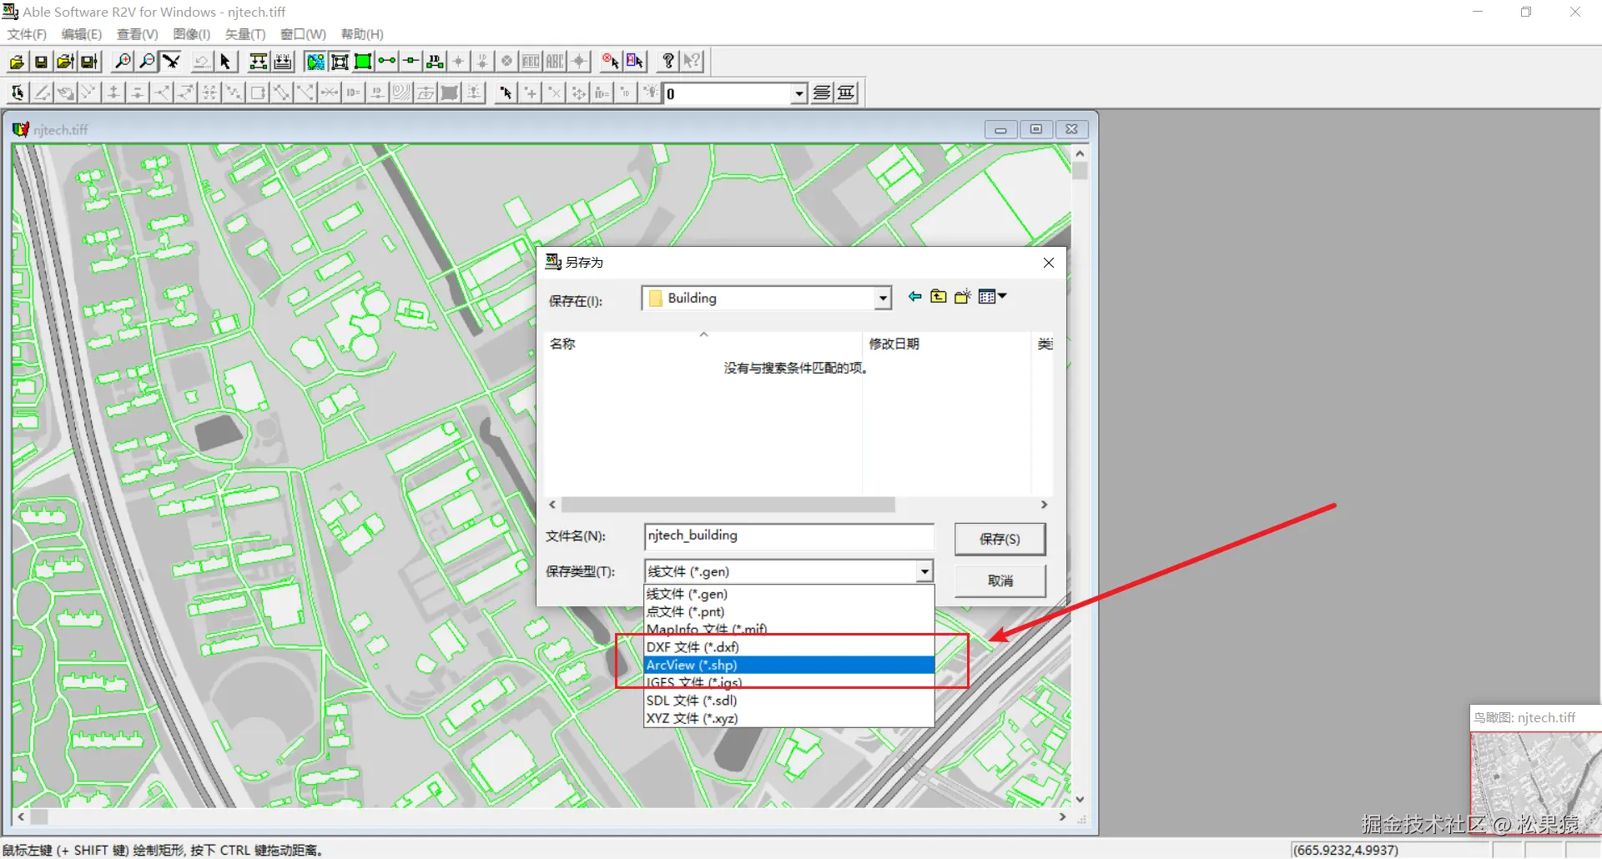Open the view menu dropdown in Save As dialog
1602x859 pixels.
click(993, 297)
